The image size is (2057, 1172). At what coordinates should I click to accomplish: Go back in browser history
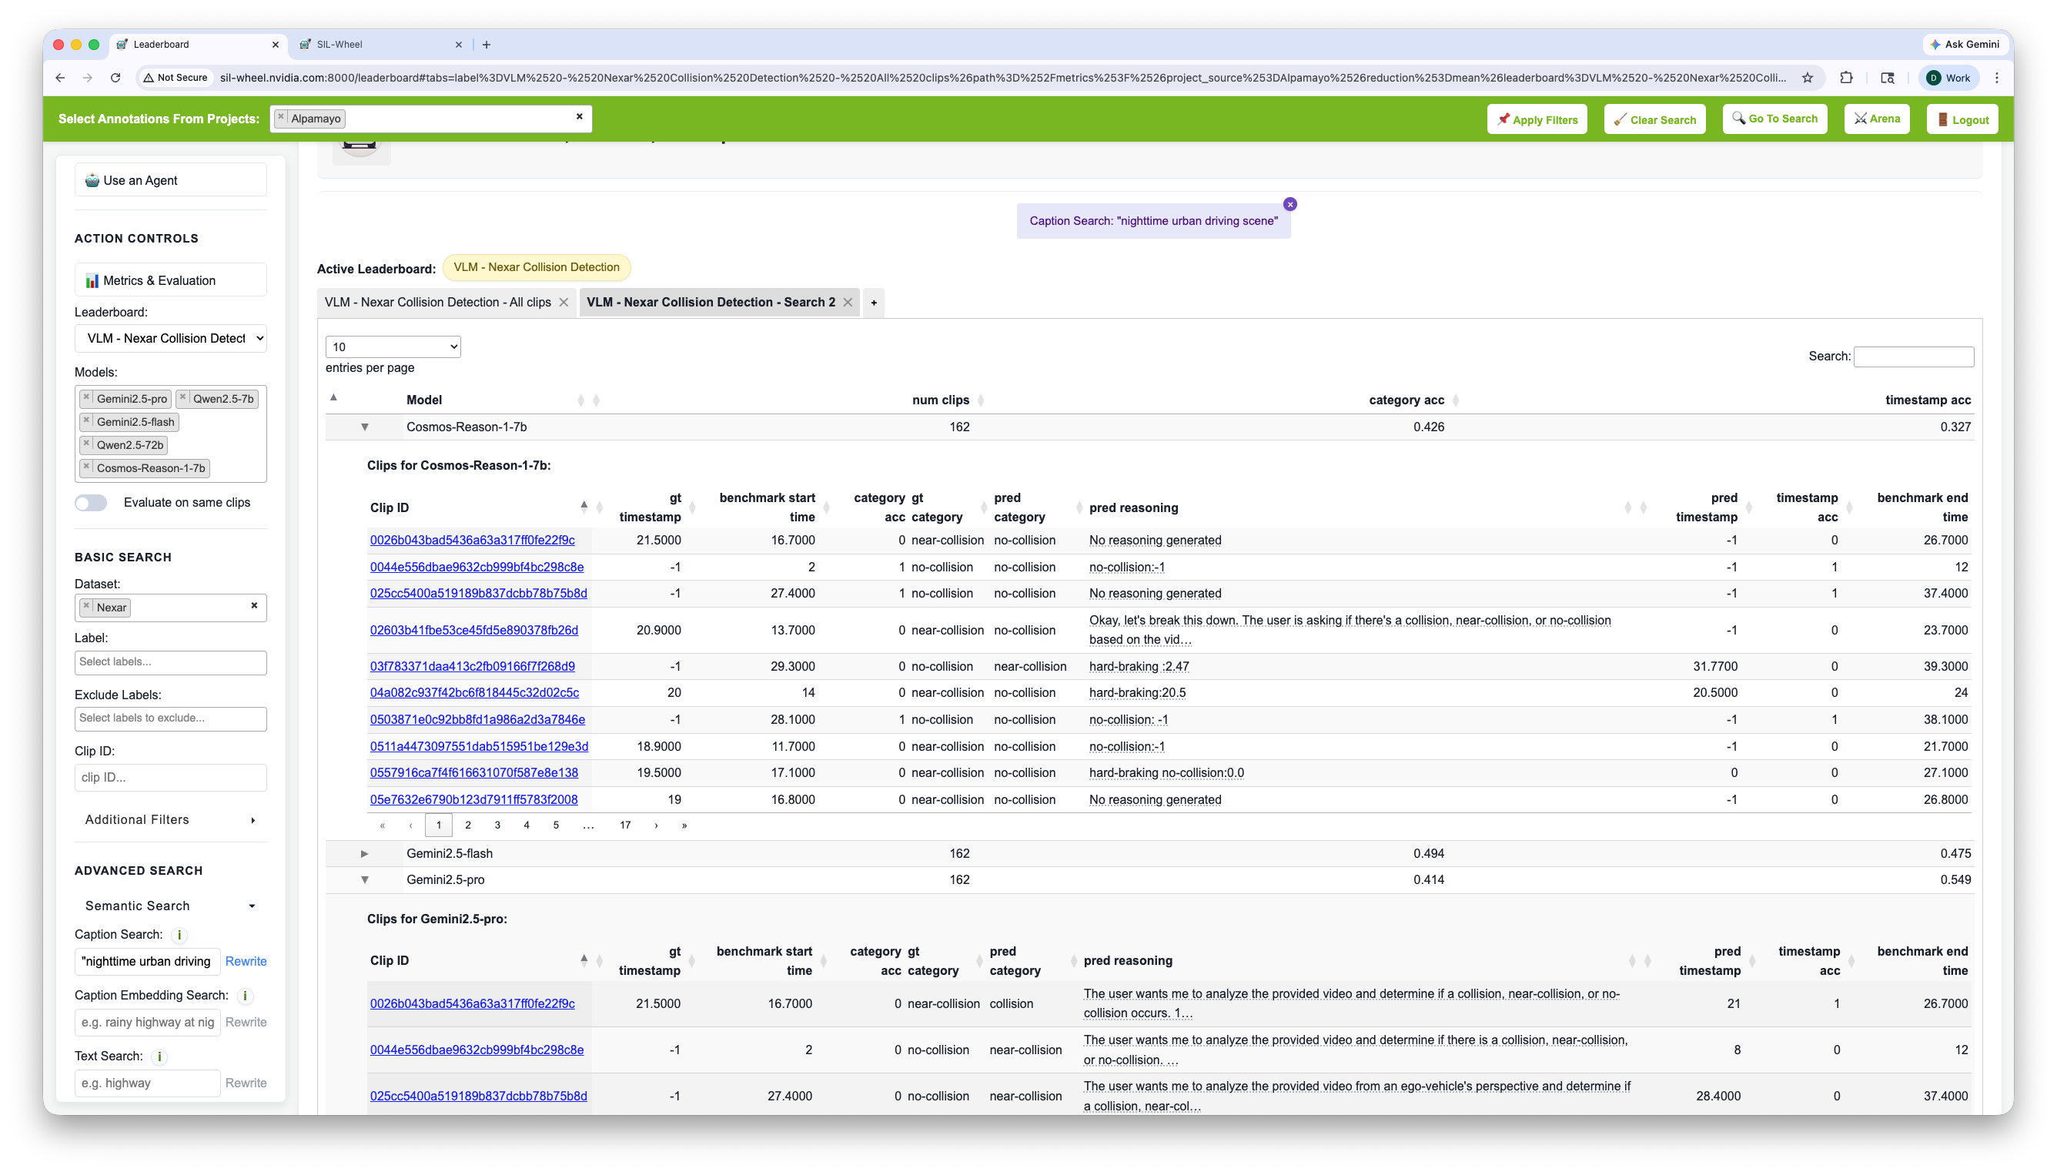[x=60, y=78]
